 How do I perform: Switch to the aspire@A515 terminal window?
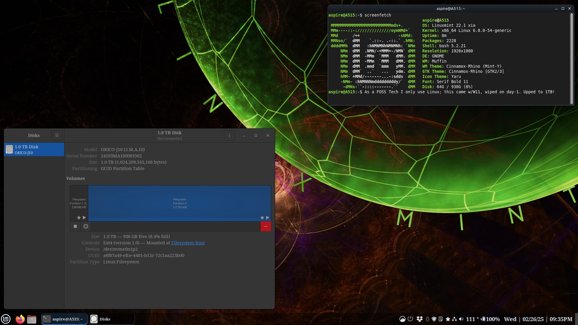pyautogui.click(x=64, y=319)
